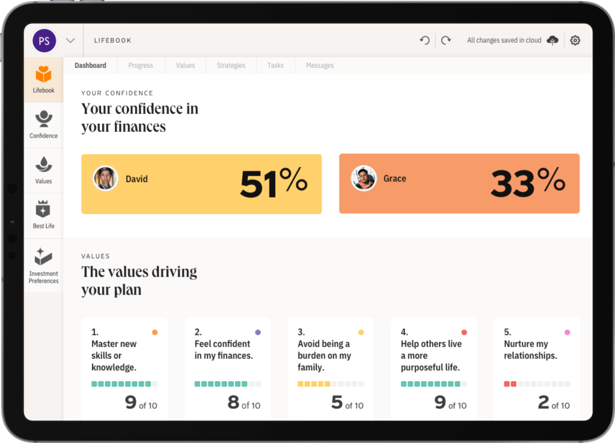The image size is (615, 443).
Task: Switch to the Strategies tab
Action: [231, 66]
